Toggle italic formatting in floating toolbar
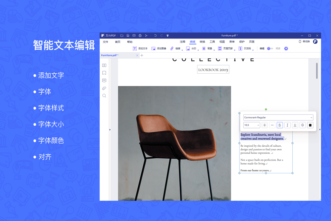Screen dimensions: 331x221 [x=287, y=125]
